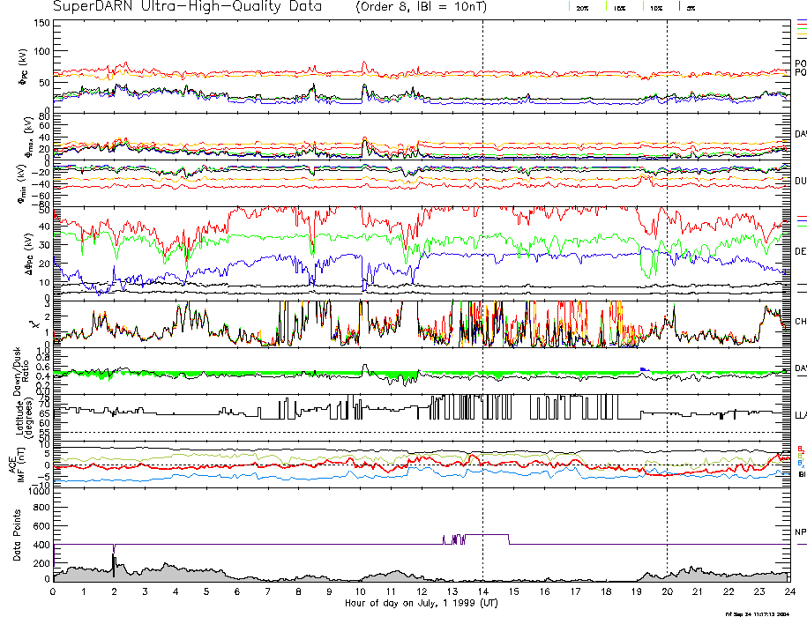Click the Hour of day on July 1 1999 label
Viewport: 807px width, 617px height.
[x=421, y=602]
